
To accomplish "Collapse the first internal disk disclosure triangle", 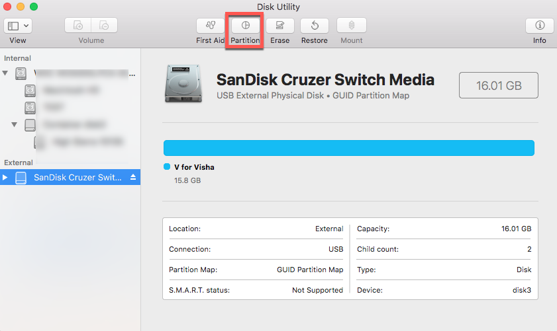I will (5, 73).
